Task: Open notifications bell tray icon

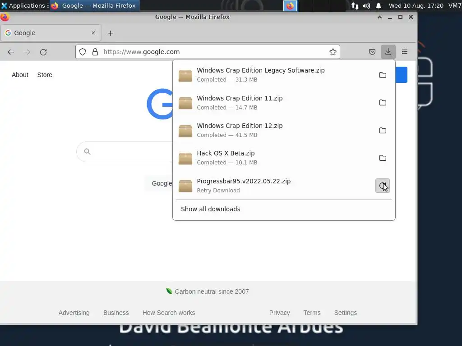Action: [x=379, y=6]
